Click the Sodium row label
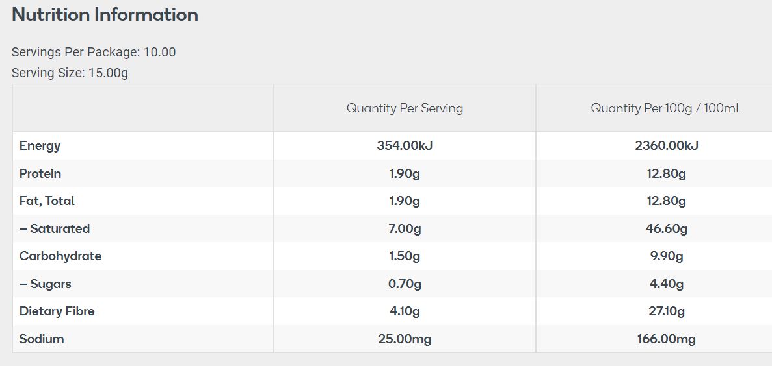Viewport: 772px width, 366px height. point(42,339)
